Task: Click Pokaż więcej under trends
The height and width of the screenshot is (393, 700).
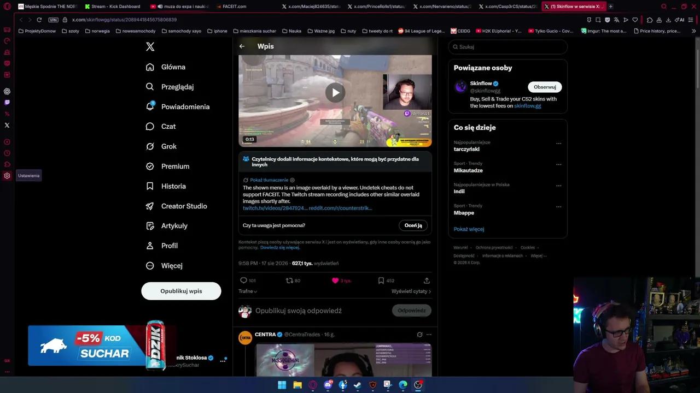Action: coord(469,229)
